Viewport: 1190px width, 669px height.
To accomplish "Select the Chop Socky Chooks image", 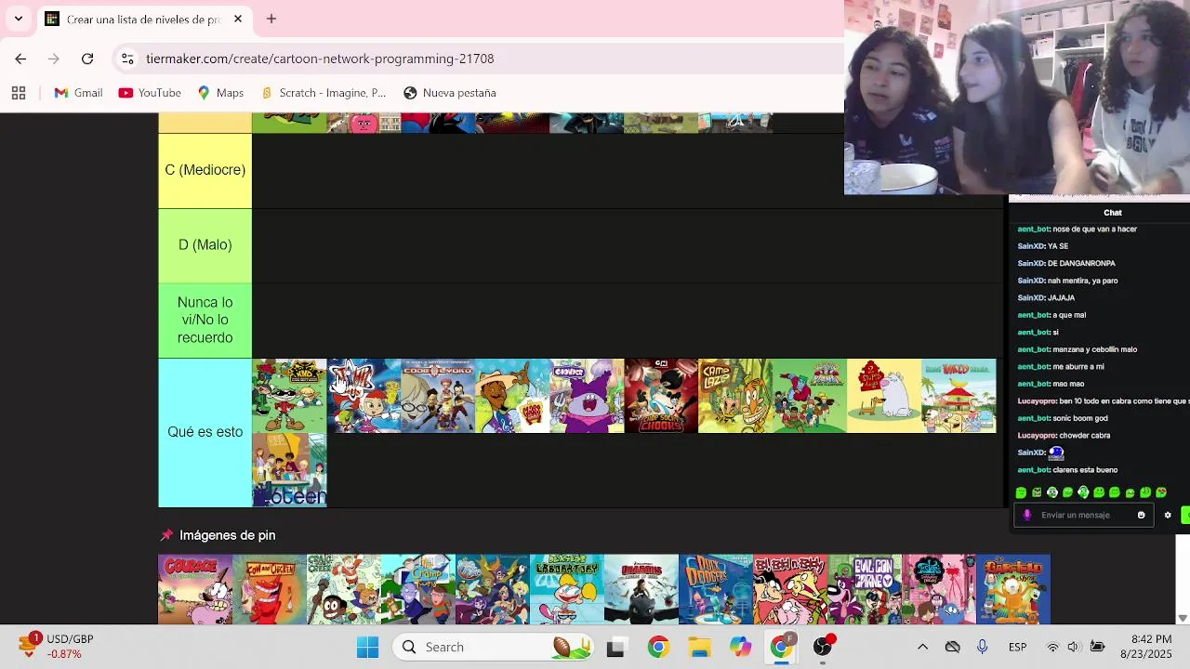I will (x=661, y=396).
